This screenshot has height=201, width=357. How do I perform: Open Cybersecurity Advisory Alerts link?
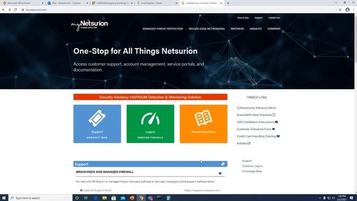point(256,108)
